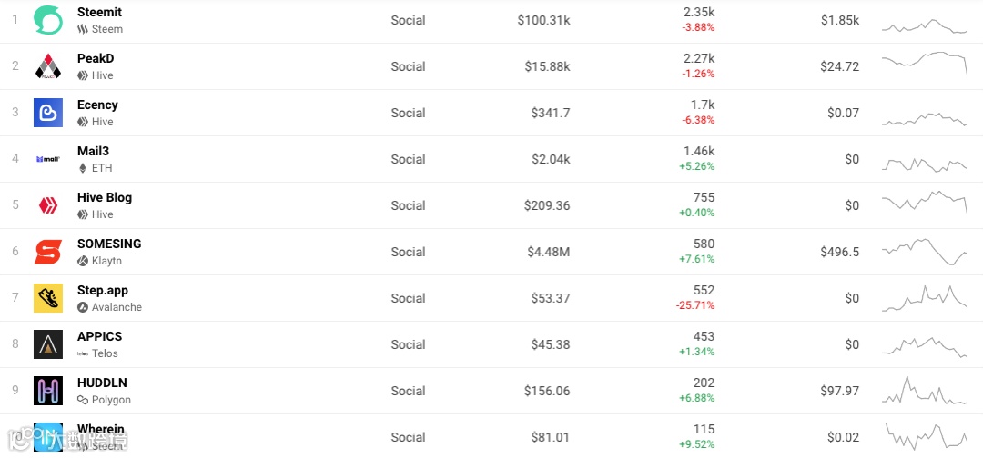Open the HUDDLN logo icon

click(x=47, y=391)
